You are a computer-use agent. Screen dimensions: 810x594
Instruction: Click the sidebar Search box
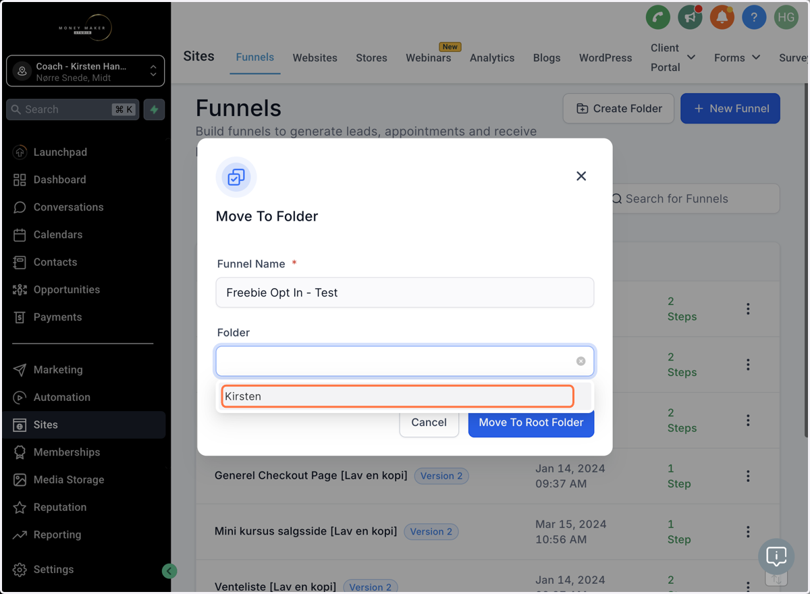tap(73, 109)
